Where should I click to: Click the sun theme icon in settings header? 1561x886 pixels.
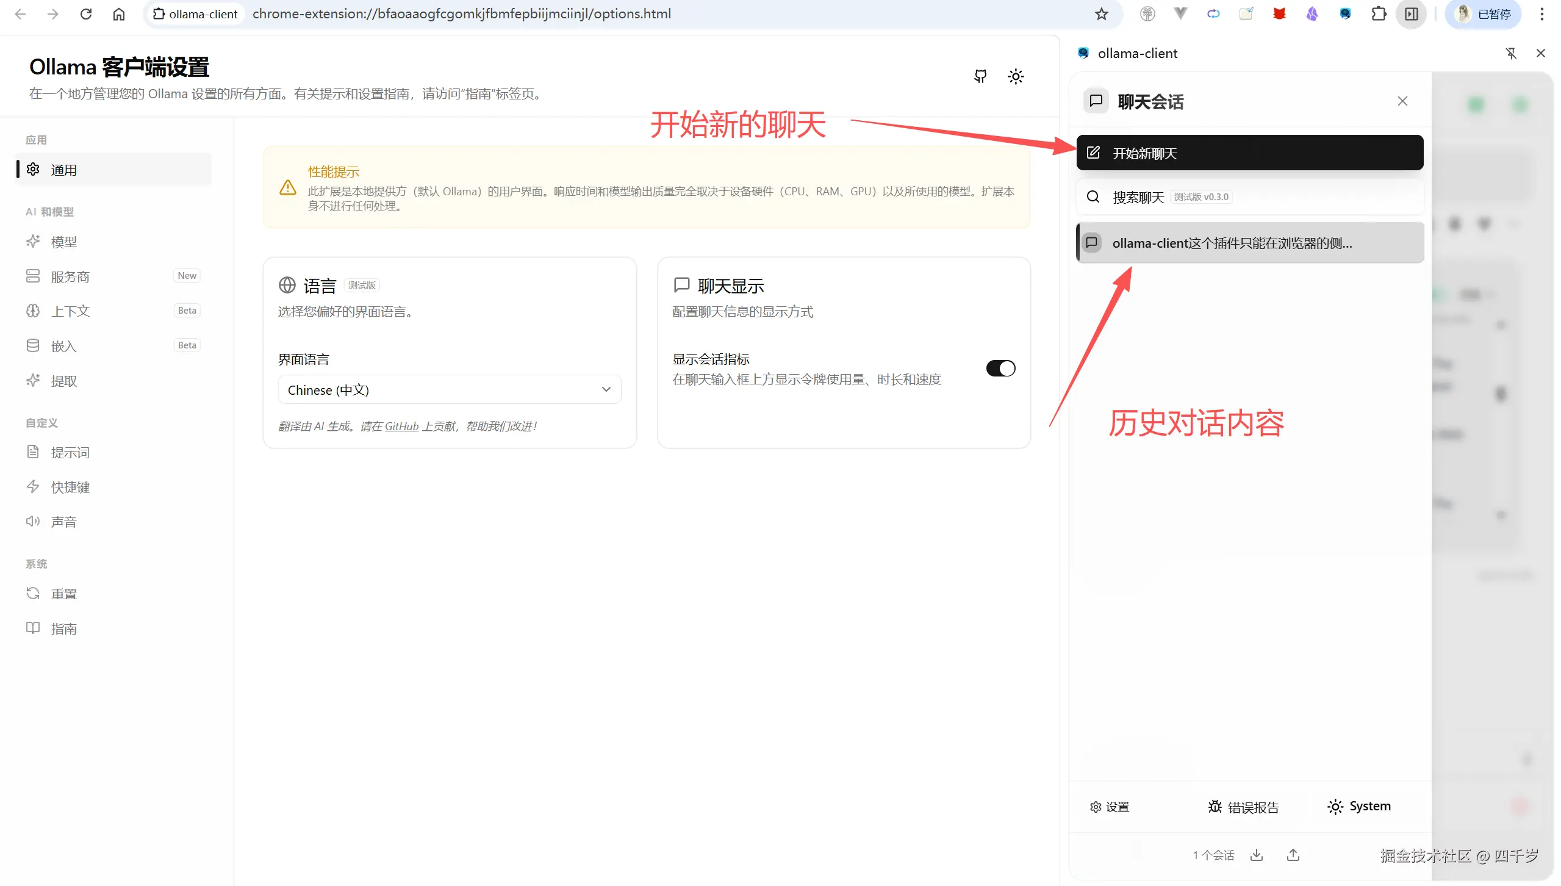tap(1016, 76)
